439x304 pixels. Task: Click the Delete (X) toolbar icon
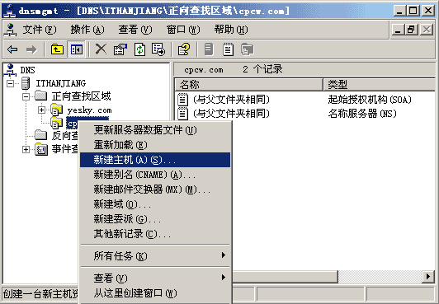point(101,49)
